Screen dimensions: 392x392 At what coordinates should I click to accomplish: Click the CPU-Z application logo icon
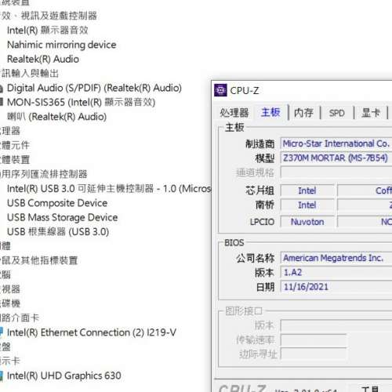[220, 90]
